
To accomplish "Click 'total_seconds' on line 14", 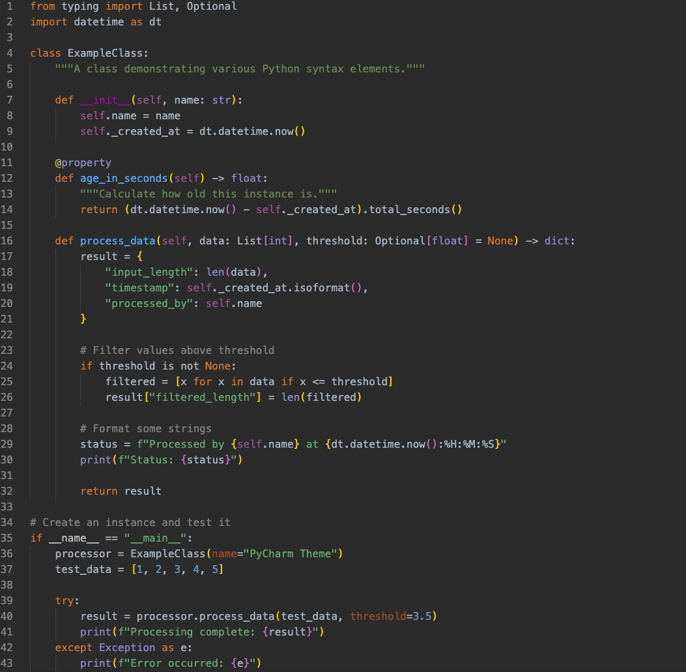I will pos(409,210).
